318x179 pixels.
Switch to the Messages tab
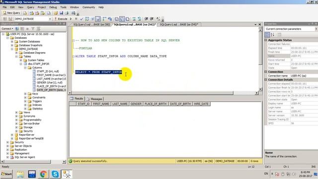point(94,99)
